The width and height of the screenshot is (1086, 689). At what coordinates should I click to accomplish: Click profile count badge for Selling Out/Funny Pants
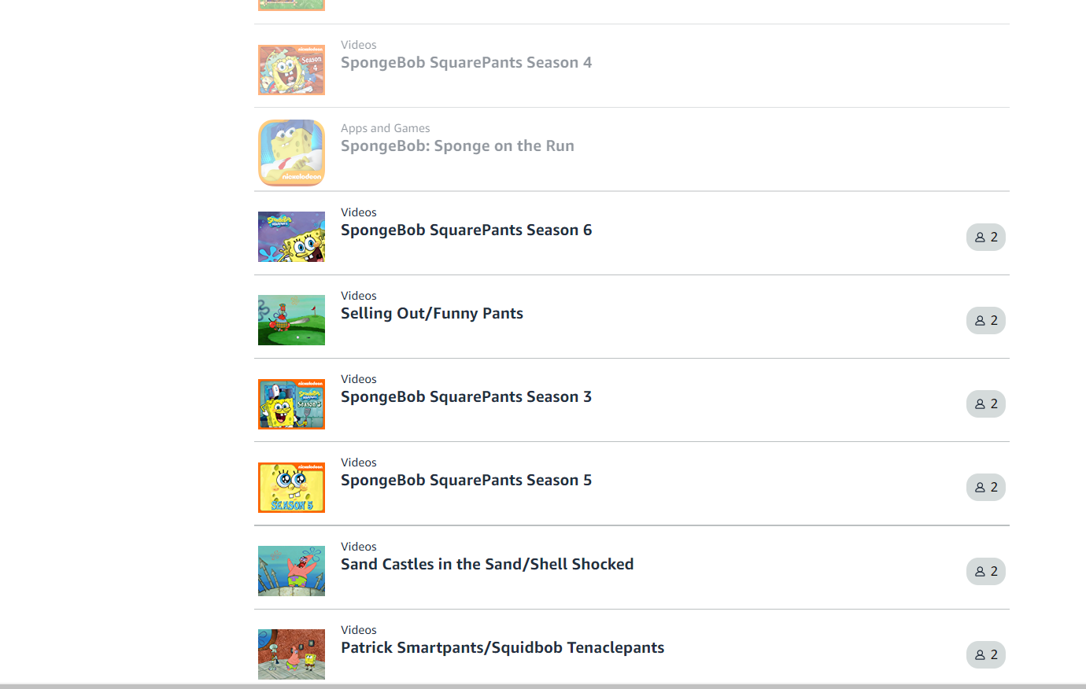click(x=985, y=321)
